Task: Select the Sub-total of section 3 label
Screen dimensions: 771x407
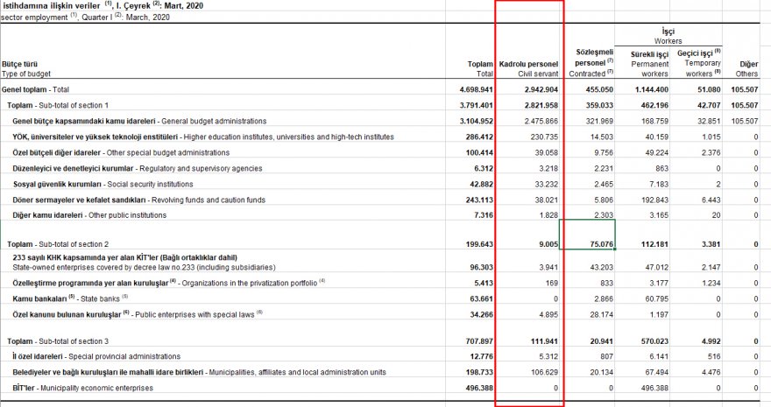Action: pos(59,340)
